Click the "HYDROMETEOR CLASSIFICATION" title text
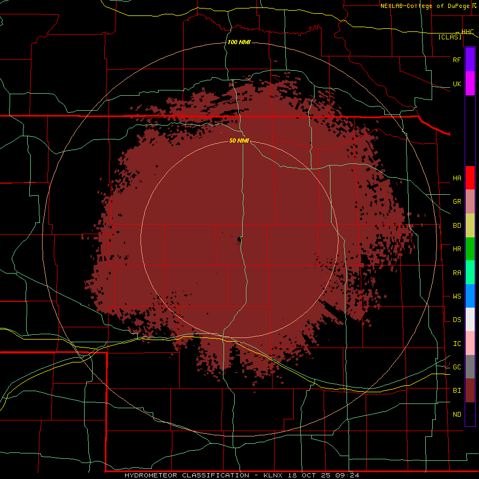Viewport: 479px width, 479px height. 187,475
